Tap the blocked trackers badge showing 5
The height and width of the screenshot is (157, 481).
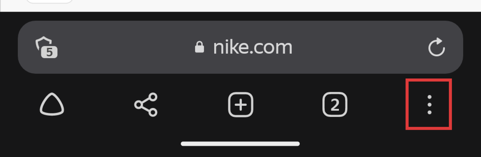(x=49, y=52)
